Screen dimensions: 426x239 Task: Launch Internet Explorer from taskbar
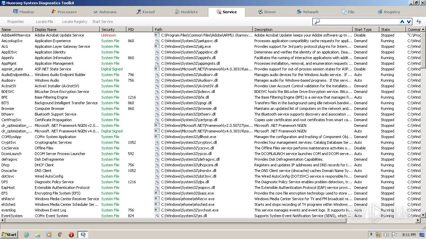tap(27, 235)
